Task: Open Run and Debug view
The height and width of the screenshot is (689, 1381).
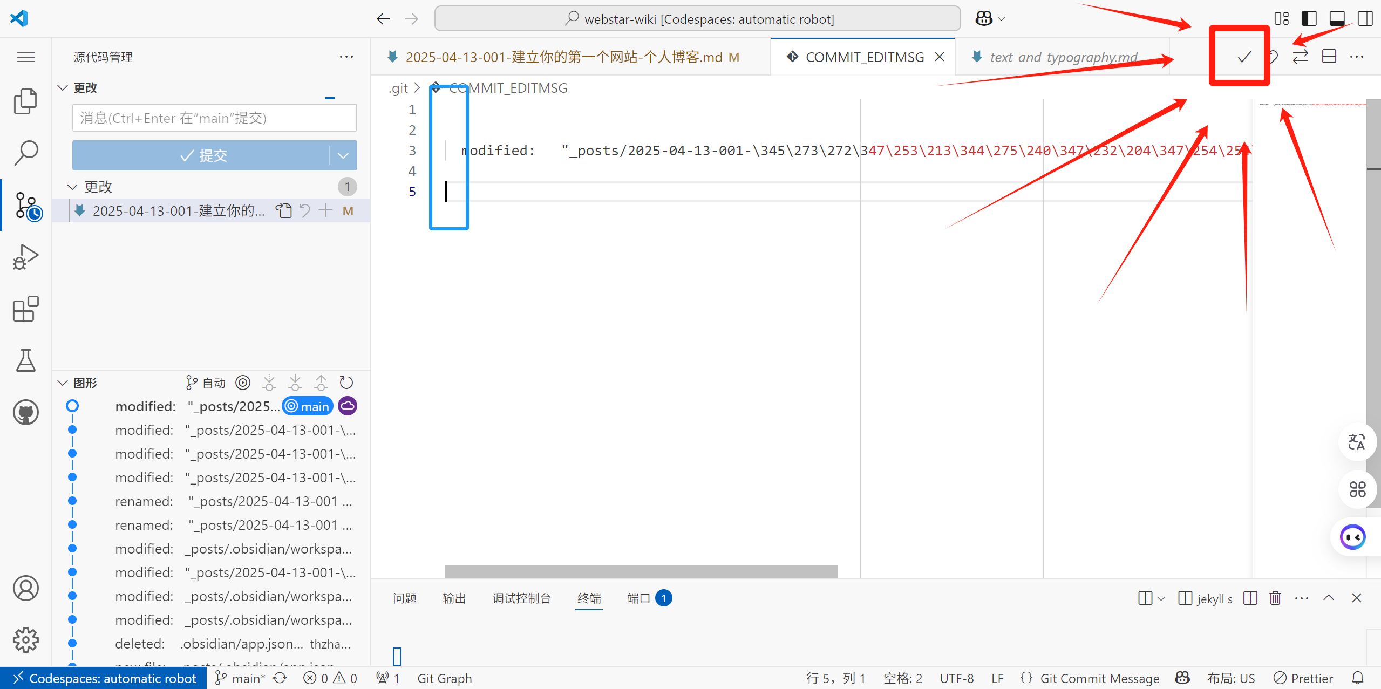Action: pos(25,257)
